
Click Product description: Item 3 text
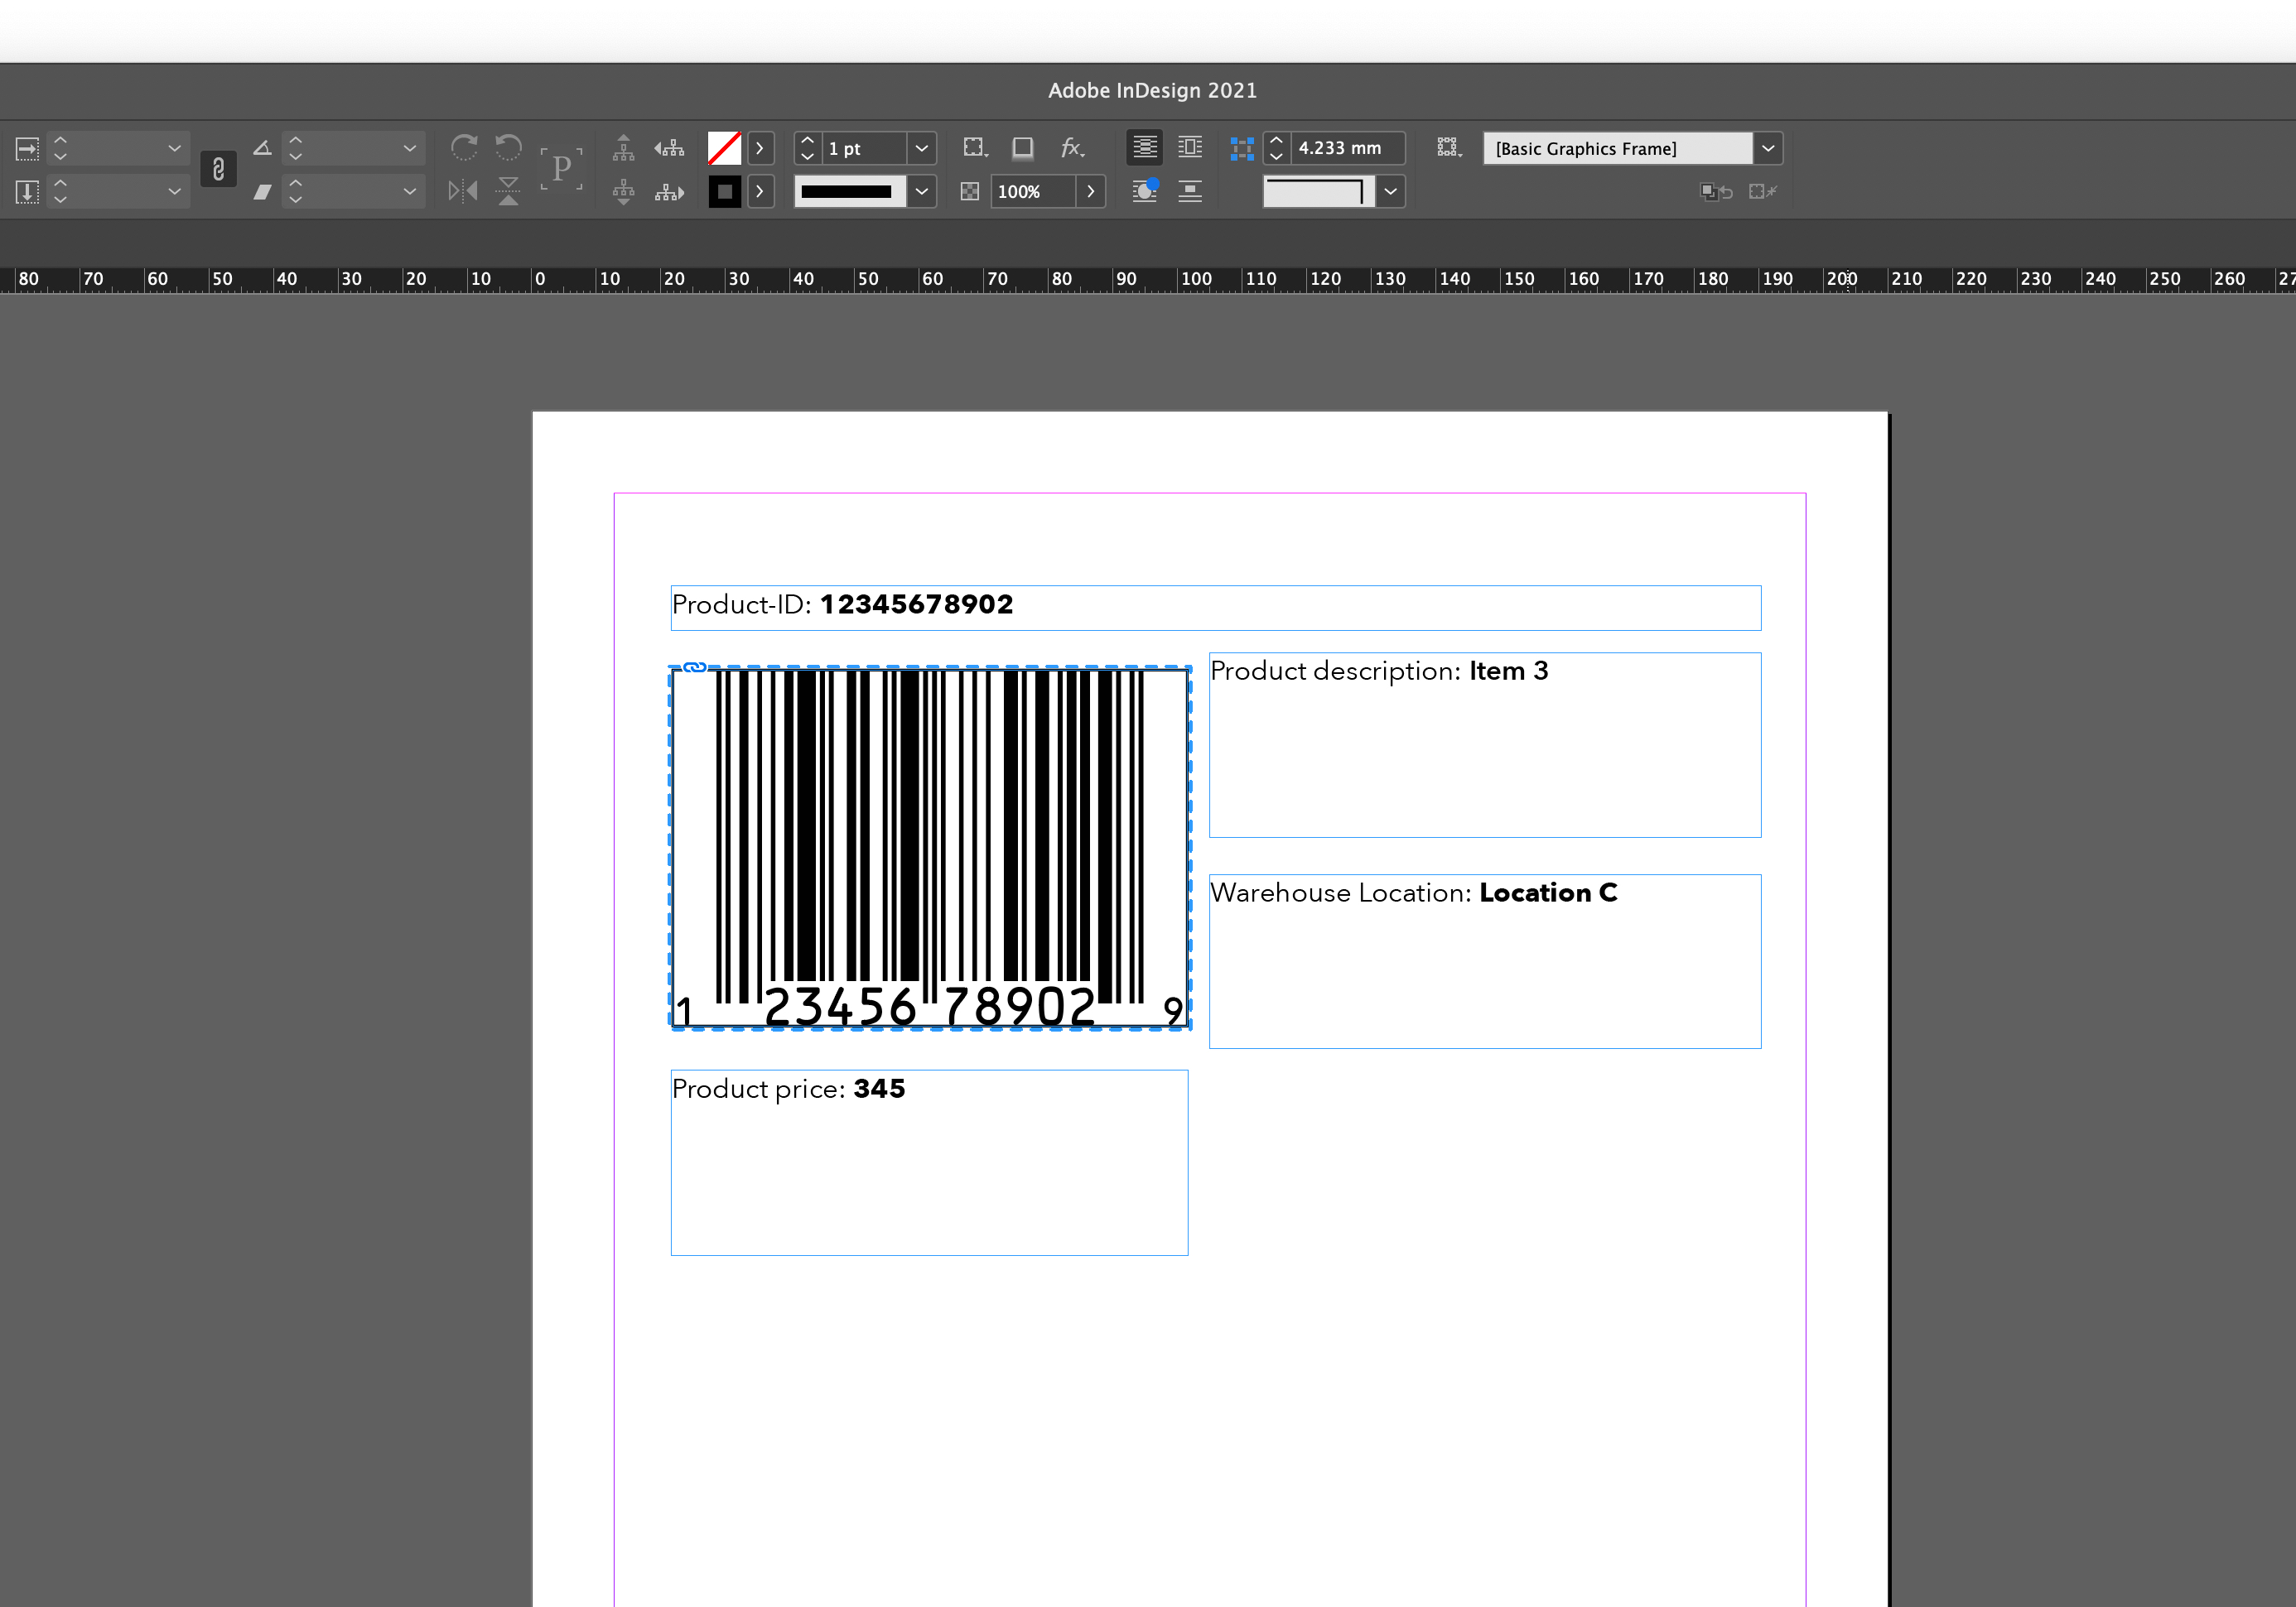(x=1379, y=671)
